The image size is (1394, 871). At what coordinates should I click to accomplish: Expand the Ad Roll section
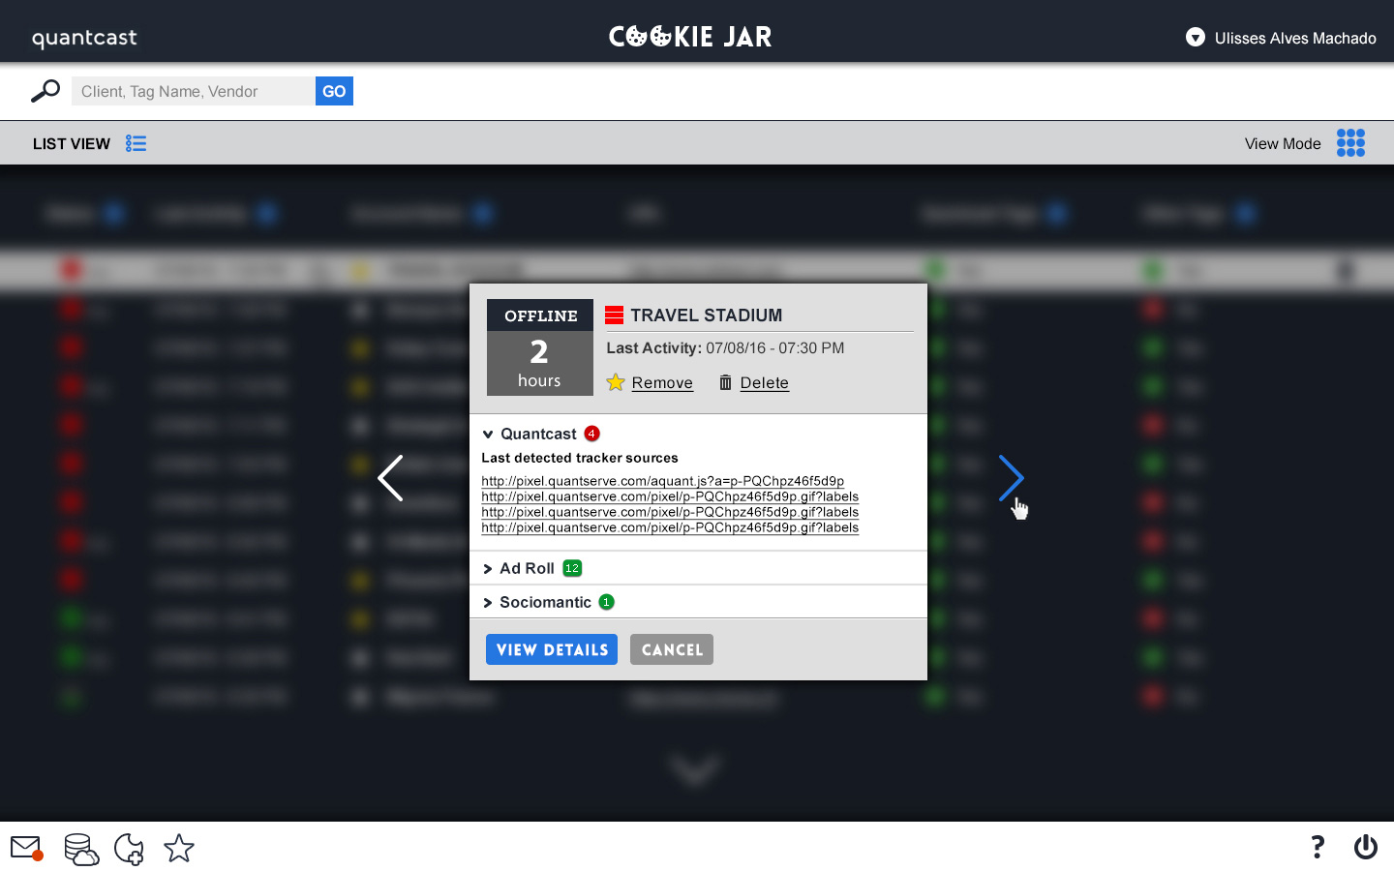click(x=488, y=569)
